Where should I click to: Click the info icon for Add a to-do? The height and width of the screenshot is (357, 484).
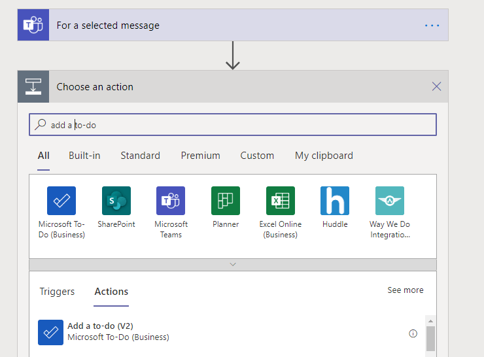(x=413, y=333)
